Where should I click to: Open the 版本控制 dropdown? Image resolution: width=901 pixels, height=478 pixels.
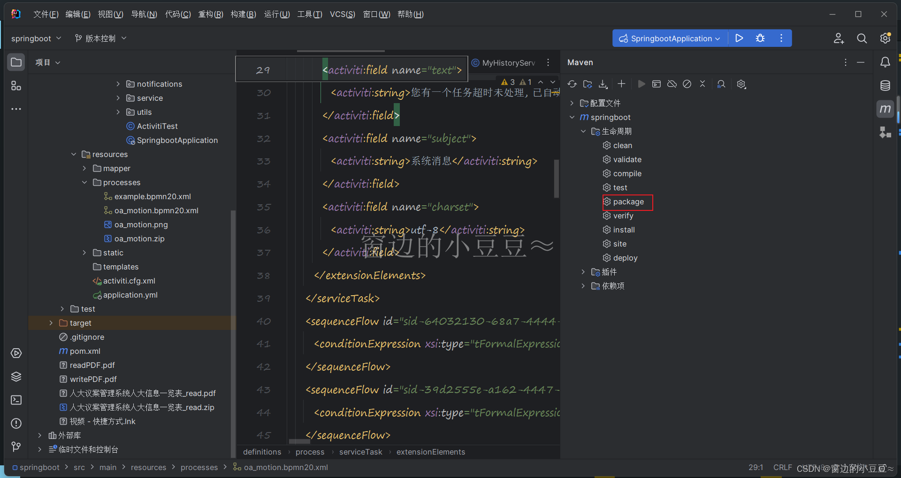click(x=100, y=38)
